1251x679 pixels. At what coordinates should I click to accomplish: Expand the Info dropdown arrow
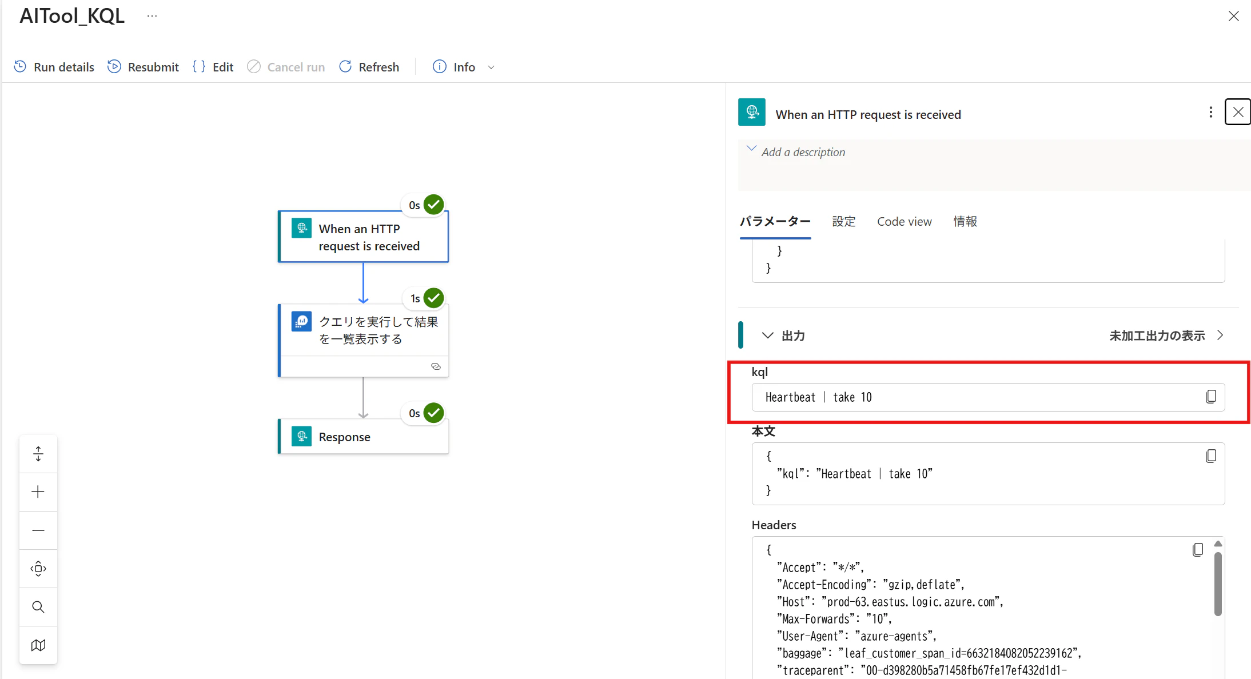pyautogui.click(x=491, y=67)
